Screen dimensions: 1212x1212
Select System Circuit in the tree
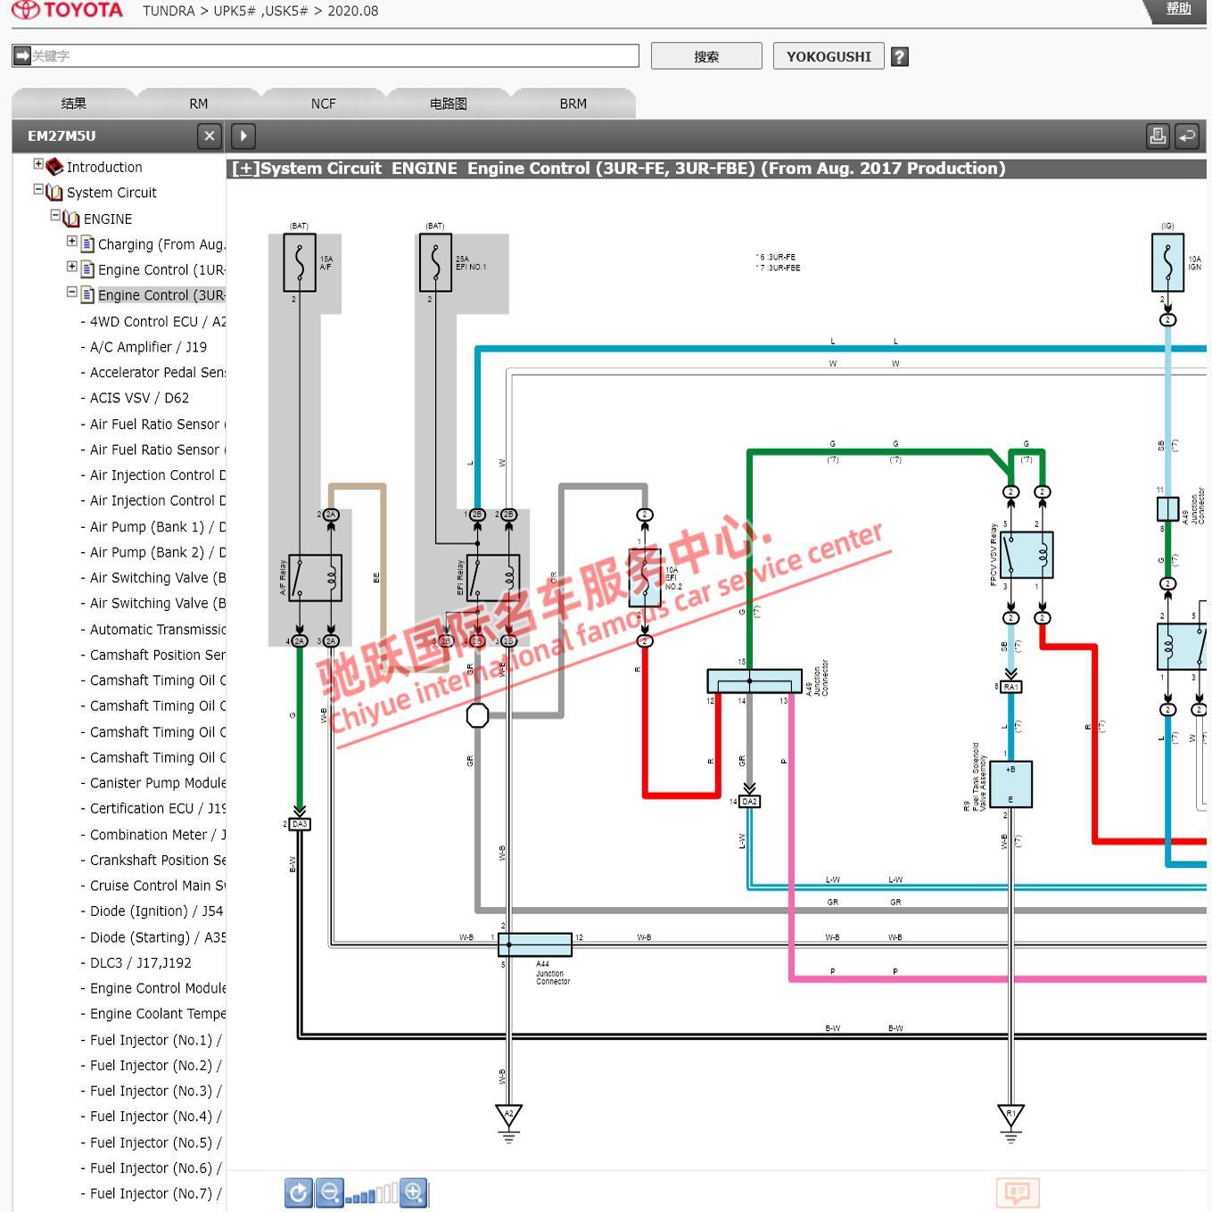(x=111, y=193)
